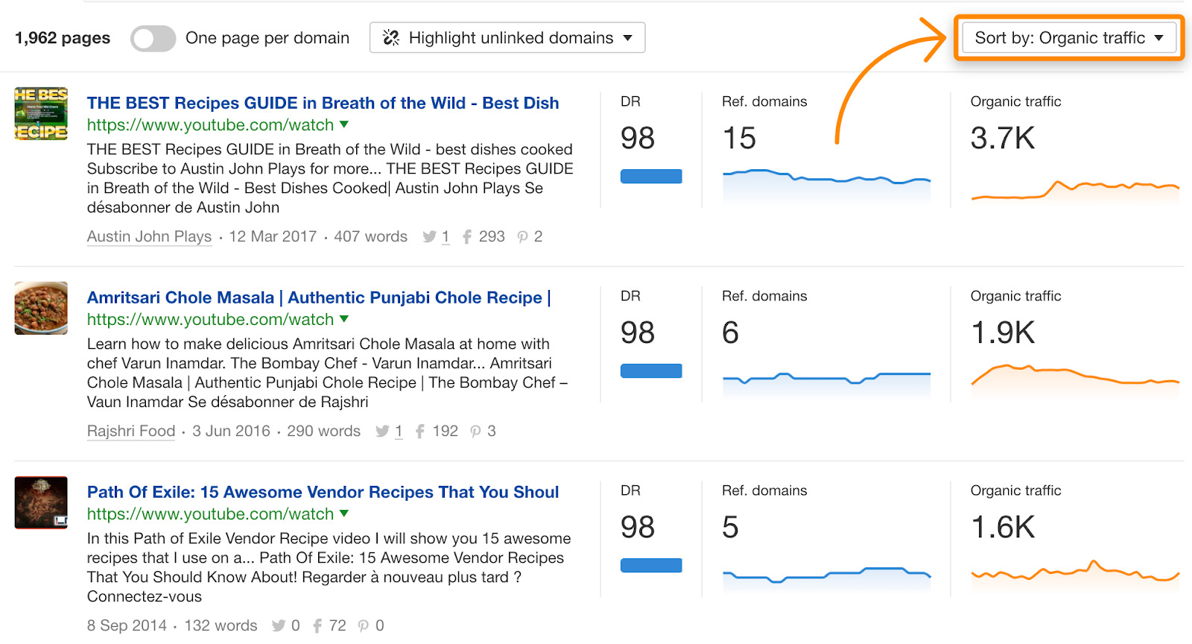Open the Sort by: Organic traffic dropdown
1192x644 pixels.
tap(1068, 37)
